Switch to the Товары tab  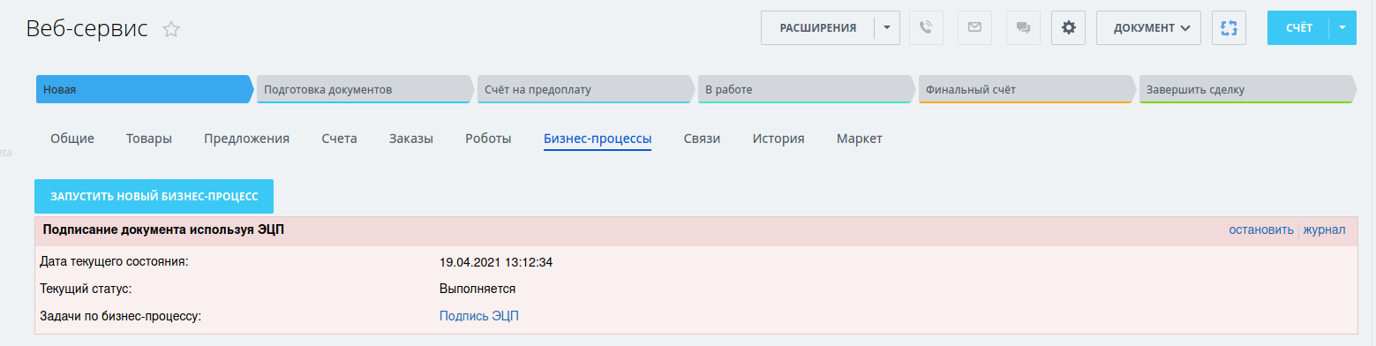coord(149,139)
